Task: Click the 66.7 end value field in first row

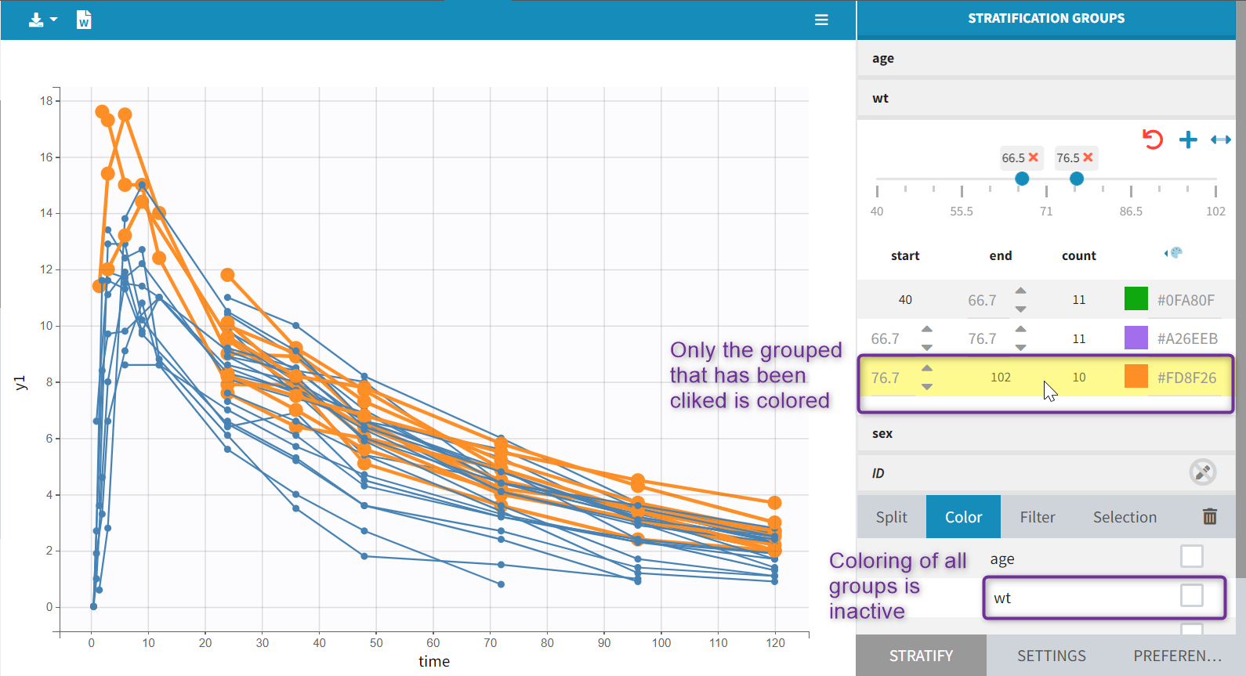Action: click(x=982, y=300)
